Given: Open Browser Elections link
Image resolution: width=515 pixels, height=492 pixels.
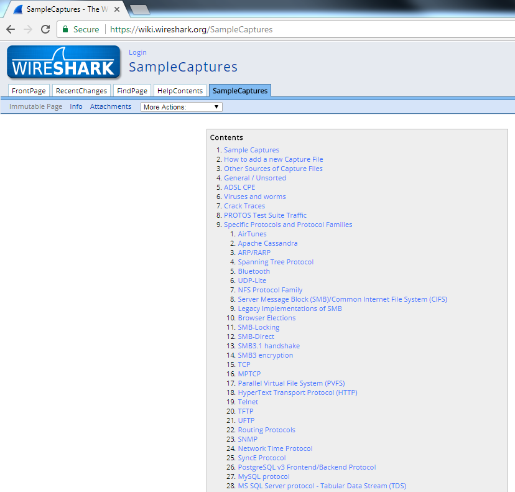Looking at the screenshot, I should point(267,318).
